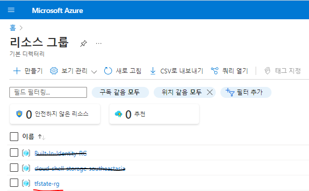Screen dimensions: 309x191
Task: Toggle the select-all checkbox beside 이름
Action: tap(14, 136)
